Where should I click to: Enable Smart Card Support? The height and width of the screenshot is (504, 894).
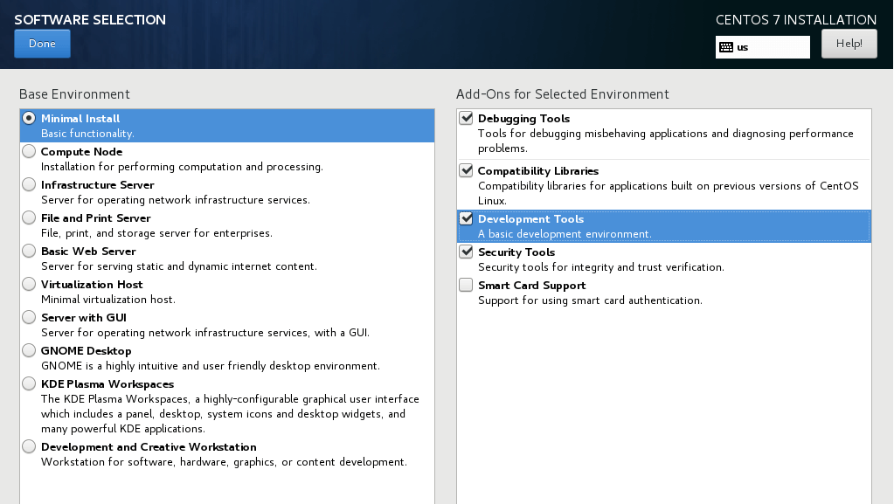466,285
